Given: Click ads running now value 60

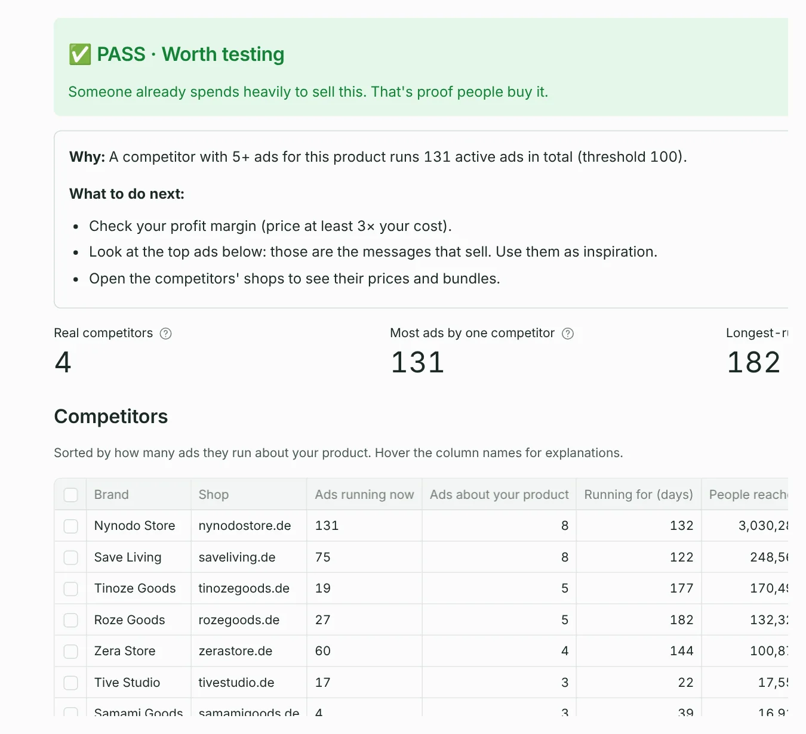Looking at the screenshot, I should [x=323, y=651].
